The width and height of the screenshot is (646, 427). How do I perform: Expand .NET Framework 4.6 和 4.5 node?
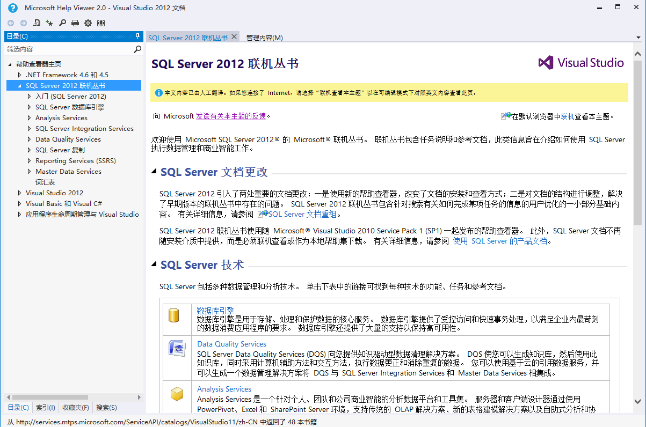[x=20, y=75]
